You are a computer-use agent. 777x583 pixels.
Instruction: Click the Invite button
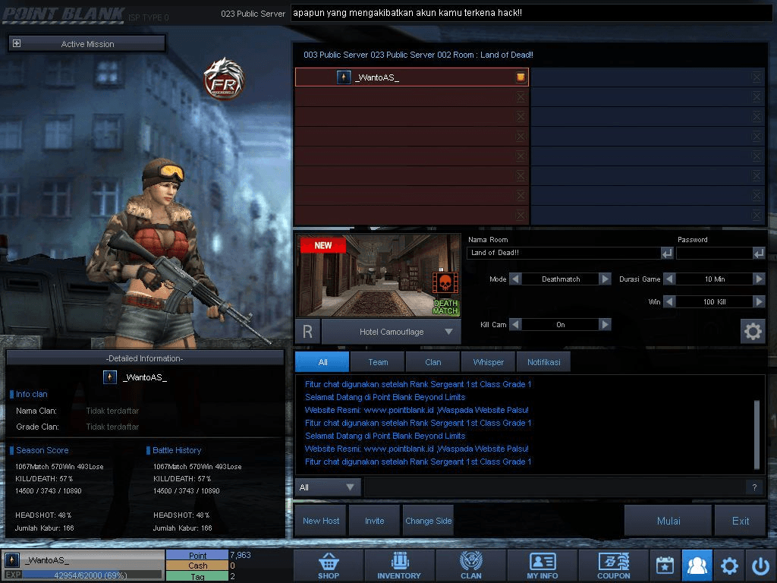pos(374,521)
